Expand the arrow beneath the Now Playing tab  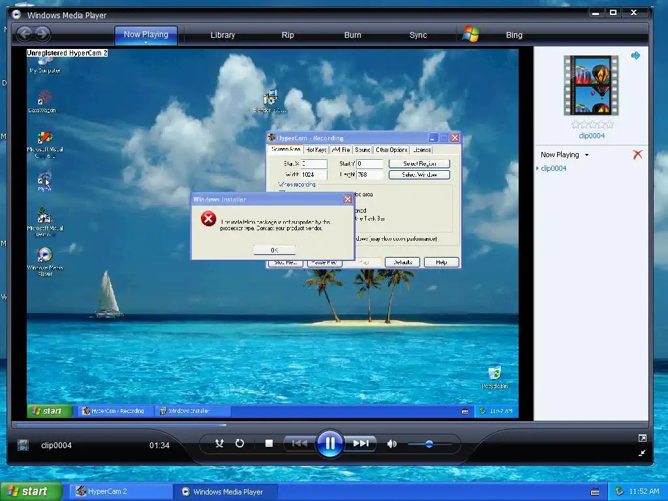coord(145,42)
